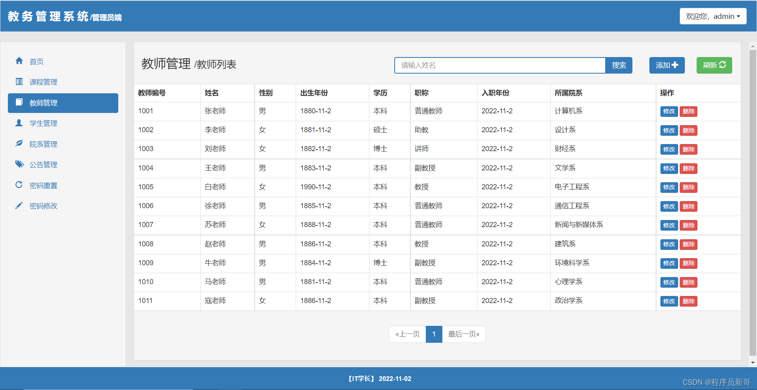Click the student management person icon
This screenshot has width=757, height=390.
(19, 123)
